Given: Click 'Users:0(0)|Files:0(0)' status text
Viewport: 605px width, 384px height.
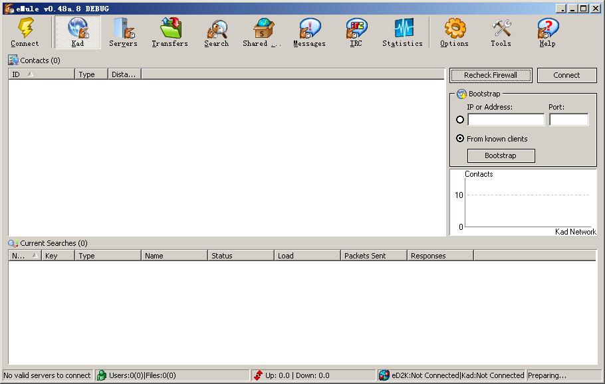Looking at the screenshot, I should point(142,375).
